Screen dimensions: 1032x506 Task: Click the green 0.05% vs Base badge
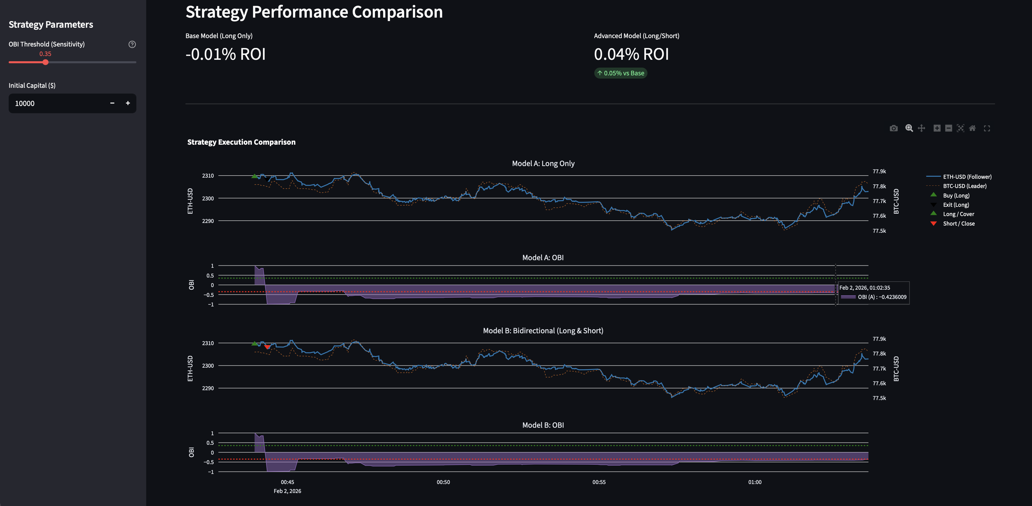click(x=621, y=73)
